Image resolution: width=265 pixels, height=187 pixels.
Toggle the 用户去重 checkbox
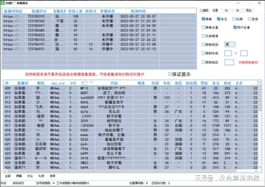point(235,27)
